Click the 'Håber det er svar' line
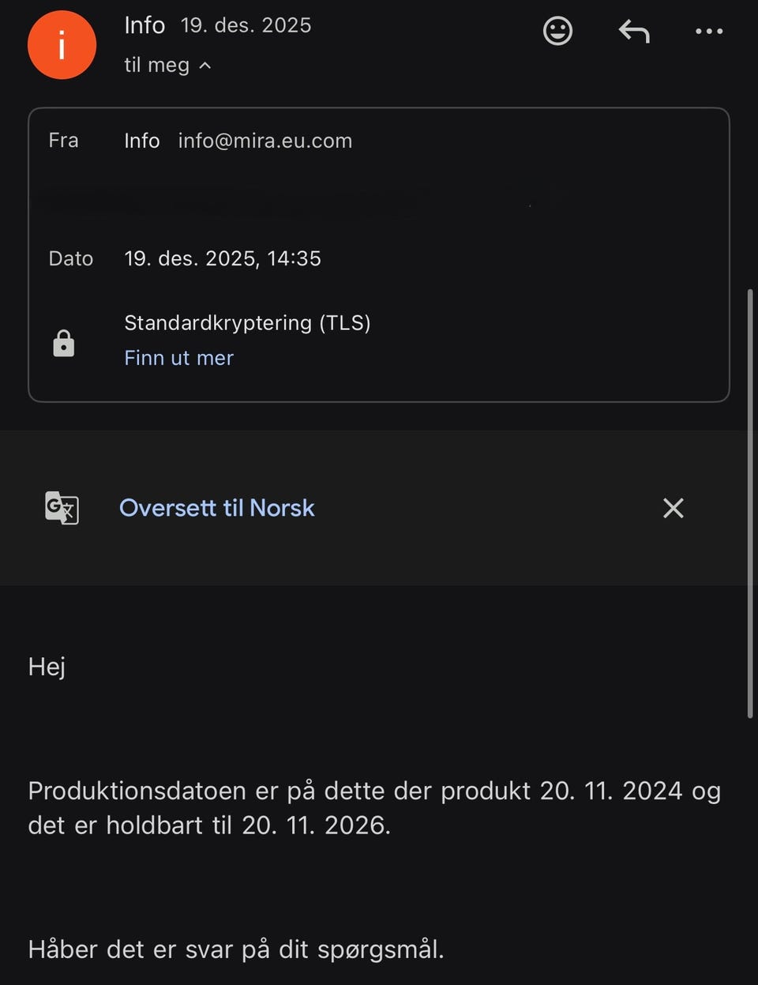Screen dimensions: 758x985 coord(235,949)
